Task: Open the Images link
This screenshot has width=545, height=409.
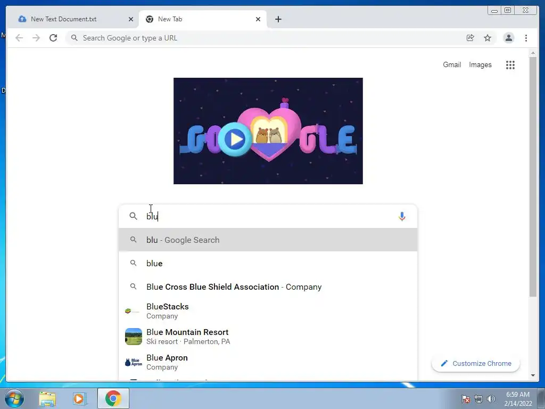Action: [x=480, y=64]
